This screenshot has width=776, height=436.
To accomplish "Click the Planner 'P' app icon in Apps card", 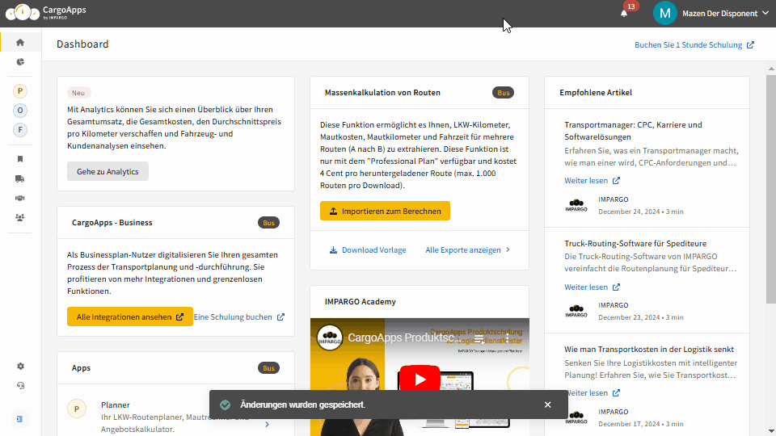I will click(77, 409).
